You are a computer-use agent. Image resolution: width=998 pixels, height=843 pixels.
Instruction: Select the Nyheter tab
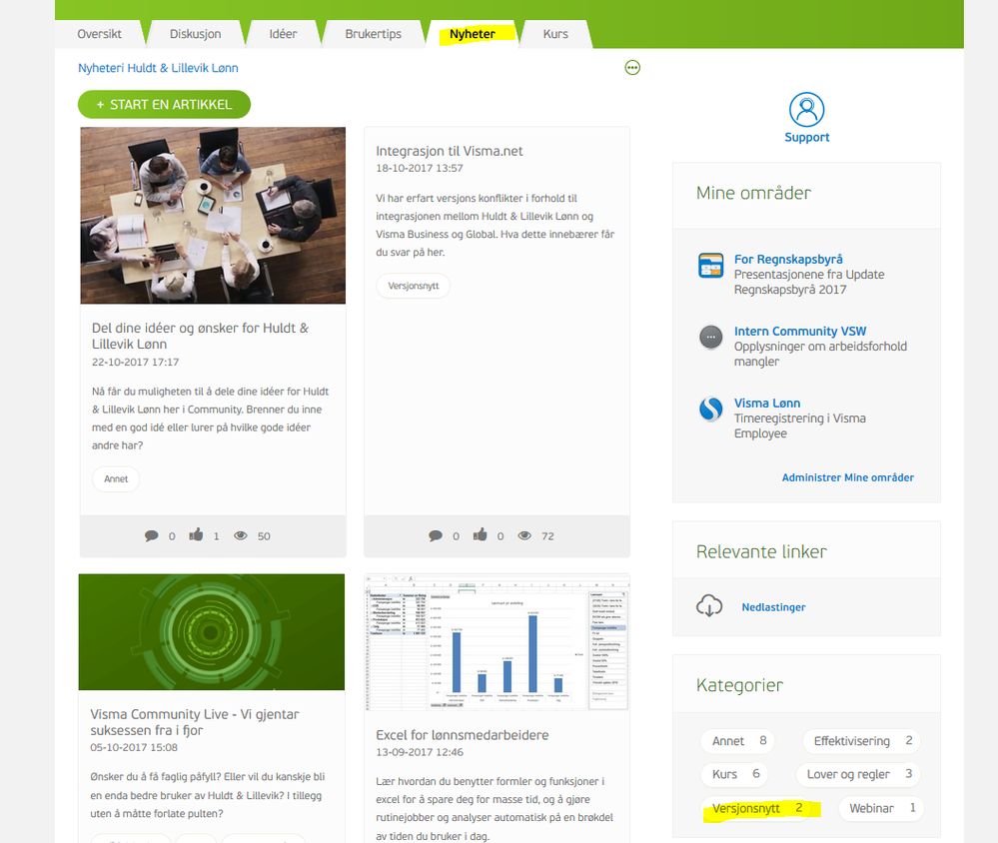tap(473, 34)
